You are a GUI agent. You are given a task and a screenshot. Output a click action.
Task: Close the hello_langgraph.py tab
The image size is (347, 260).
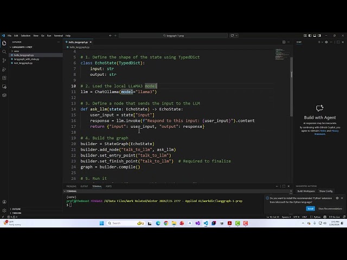click(x=91, y=42)
